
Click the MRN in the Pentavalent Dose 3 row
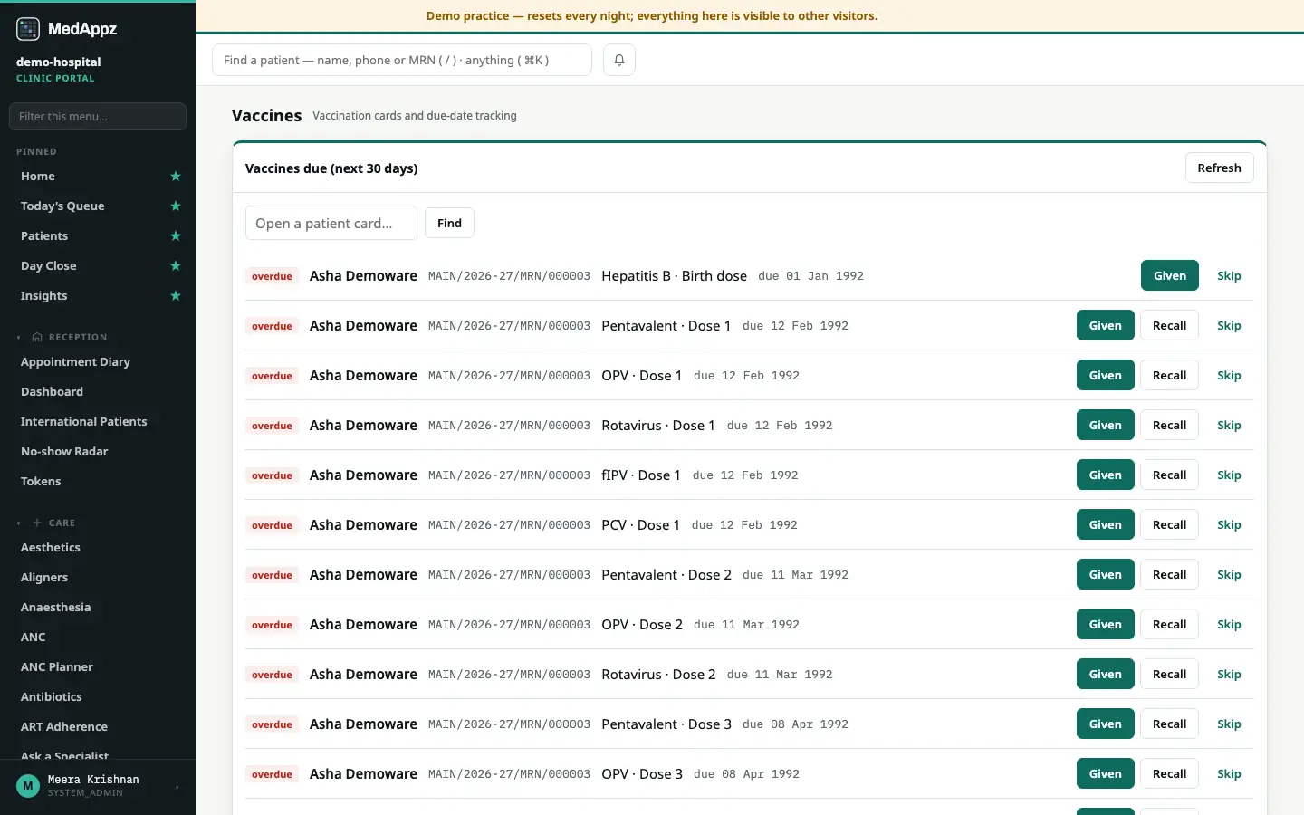tap(509, 724)
